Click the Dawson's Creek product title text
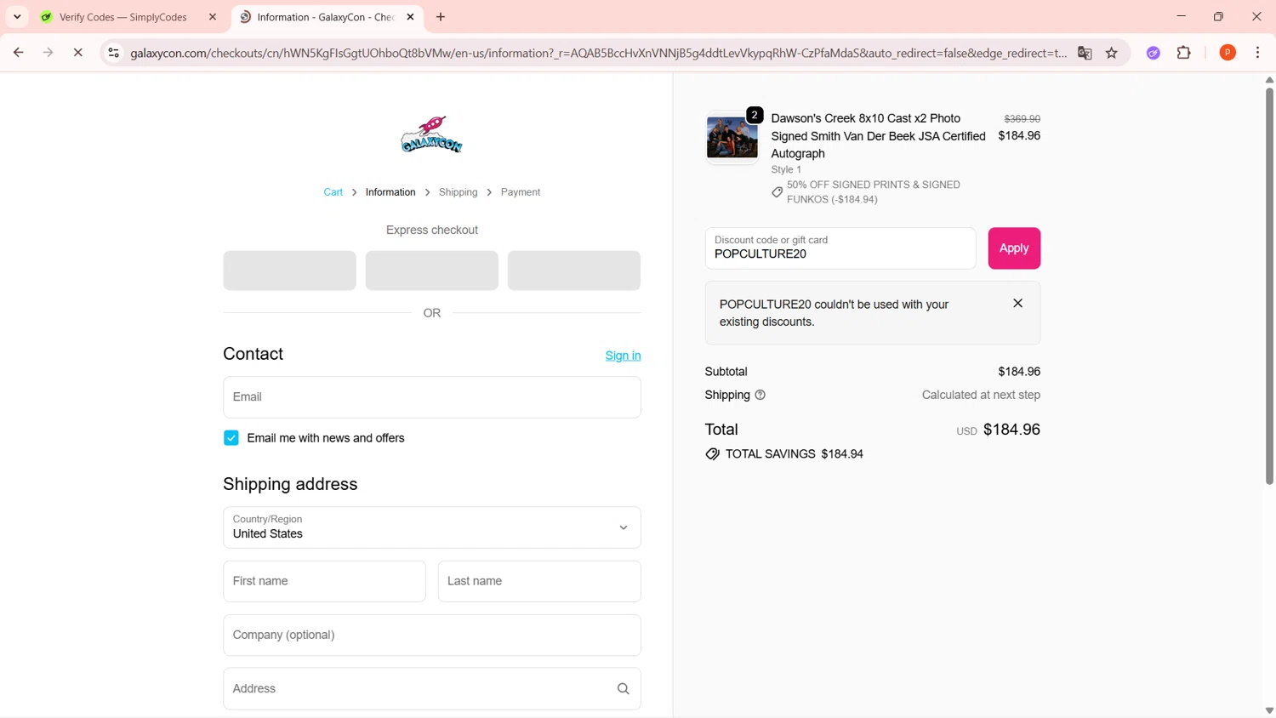 (878, 136)
